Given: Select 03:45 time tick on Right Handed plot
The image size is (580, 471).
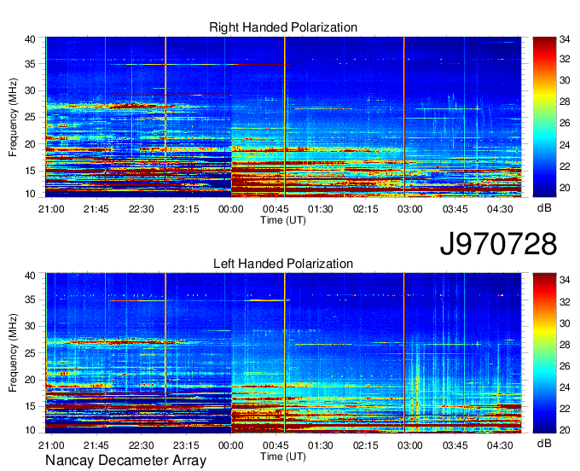Looking at the screenshot, I should coord(455,209).
